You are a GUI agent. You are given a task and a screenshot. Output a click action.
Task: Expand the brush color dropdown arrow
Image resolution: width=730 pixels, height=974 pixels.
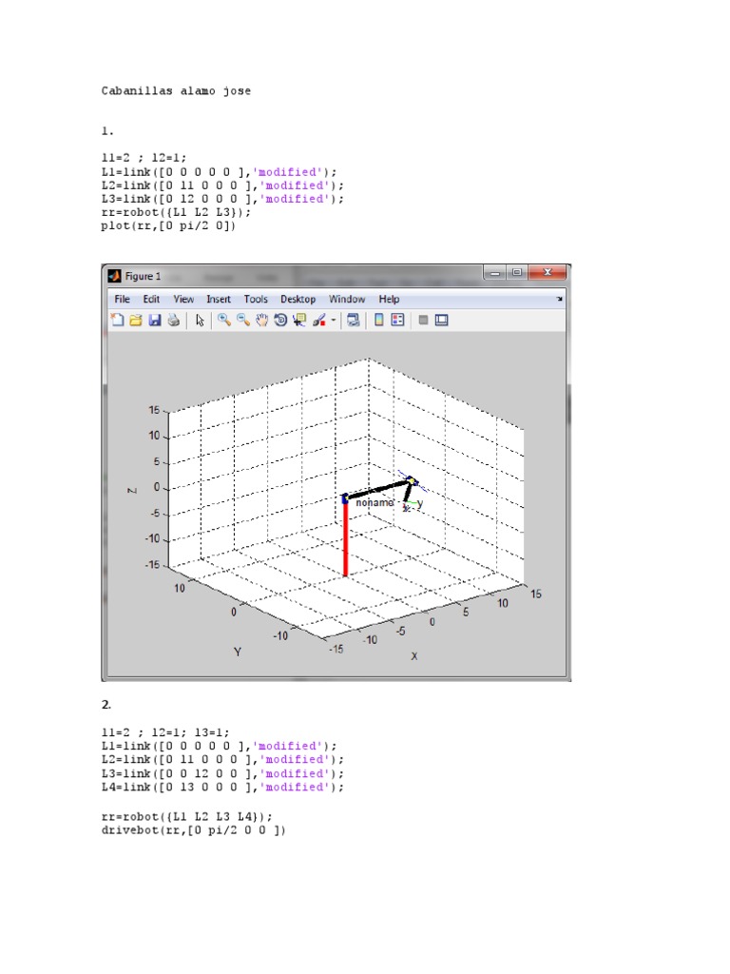tap(334, 321)
